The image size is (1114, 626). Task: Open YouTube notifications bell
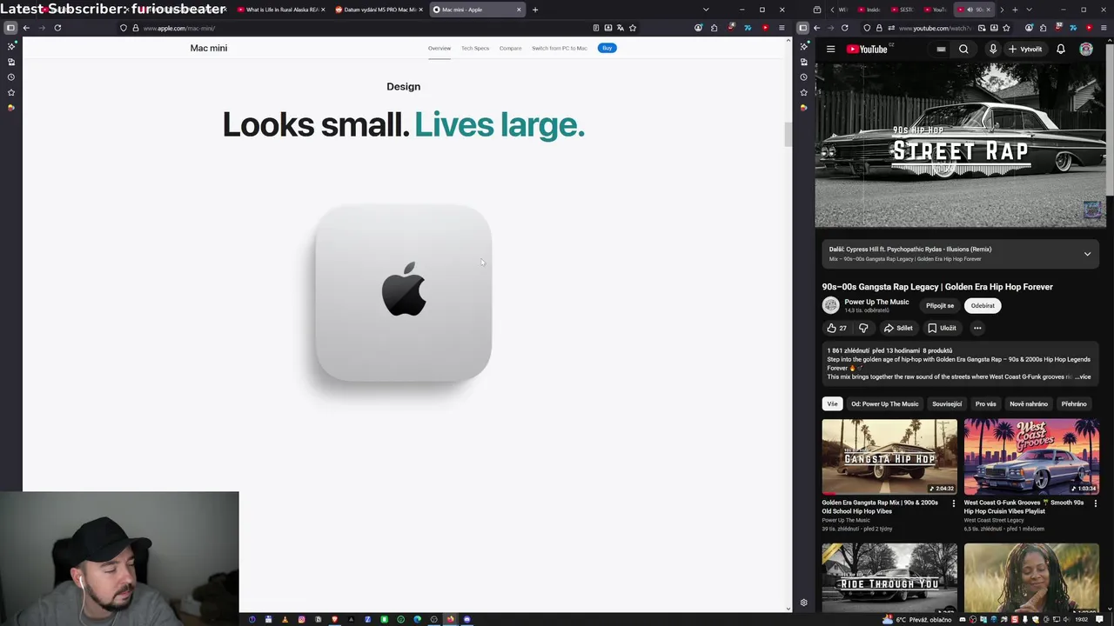tap(1060, 50)
